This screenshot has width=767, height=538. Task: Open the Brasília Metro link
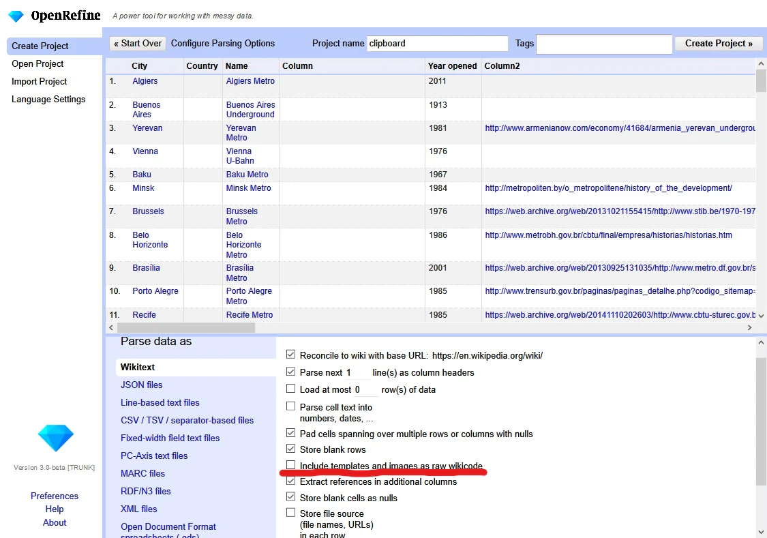240,273
